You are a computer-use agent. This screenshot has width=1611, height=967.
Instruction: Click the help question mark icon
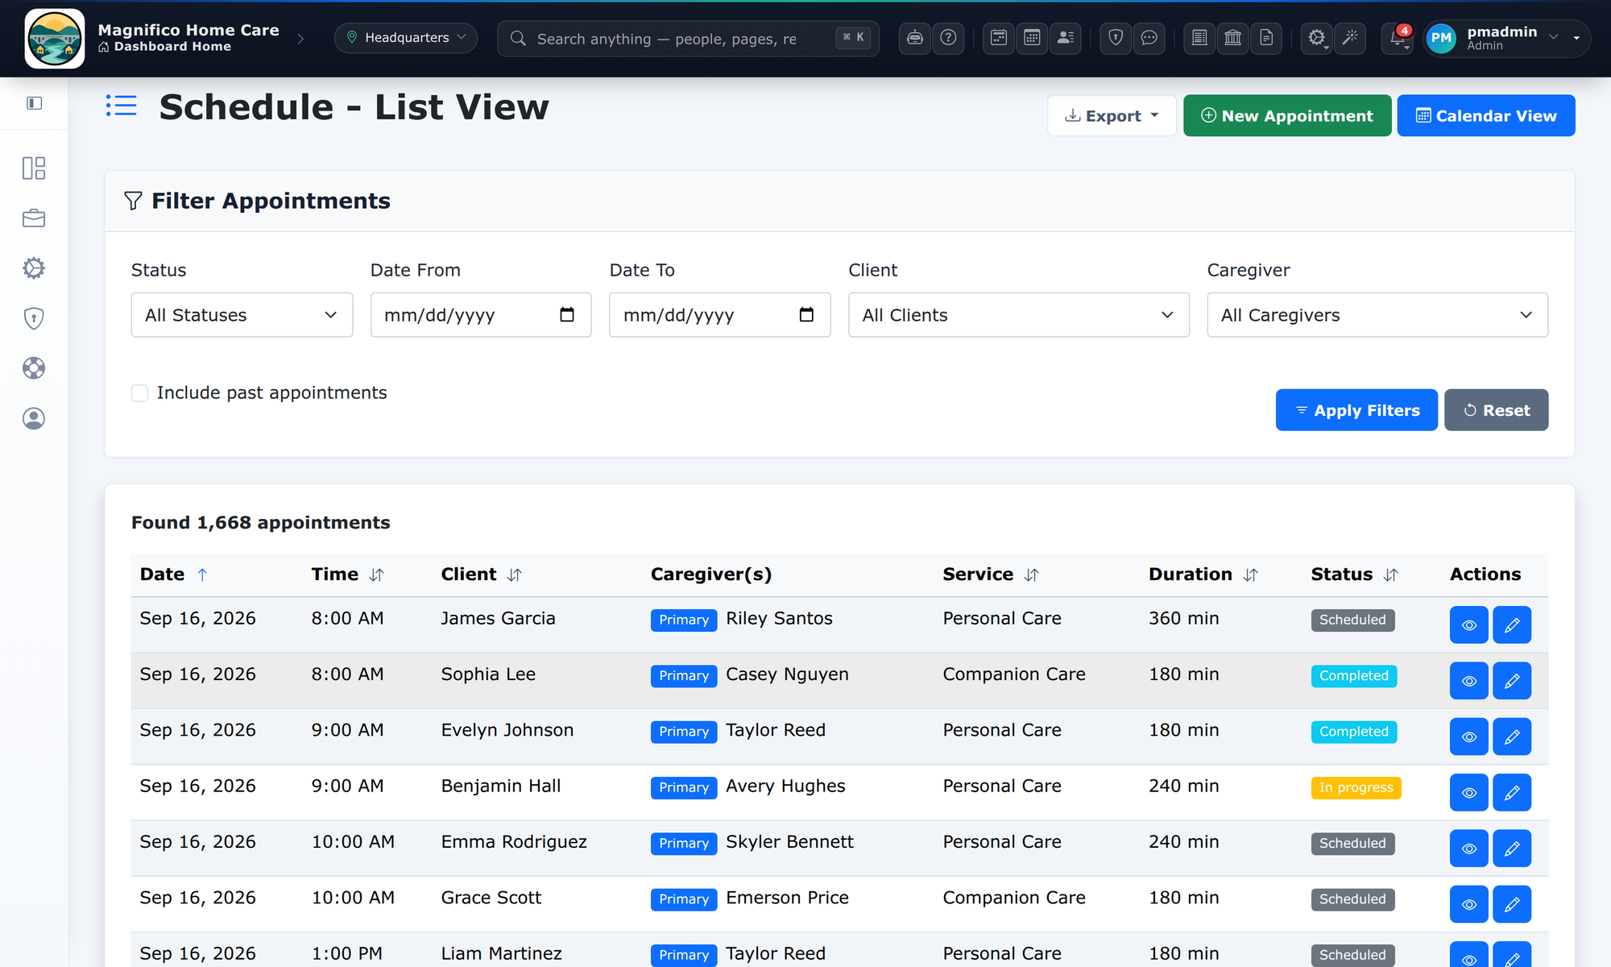[x=948, y=38]
